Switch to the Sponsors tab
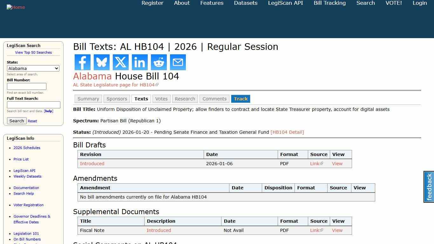The image size is (434, 244). [117, 99]
